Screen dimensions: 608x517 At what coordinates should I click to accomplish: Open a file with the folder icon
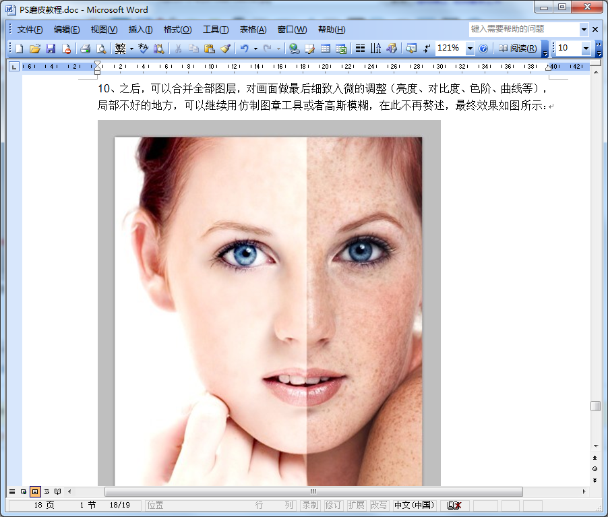click(x=35, y=49)
